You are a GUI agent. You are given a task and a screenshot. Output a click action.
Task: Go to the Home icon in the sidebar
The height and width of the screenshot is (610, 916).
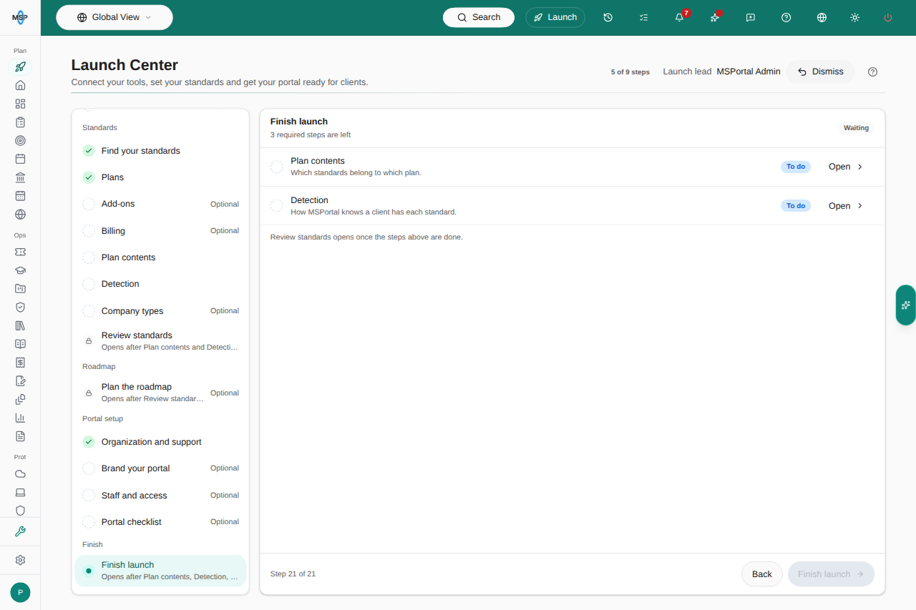click(x=20, y=85)
